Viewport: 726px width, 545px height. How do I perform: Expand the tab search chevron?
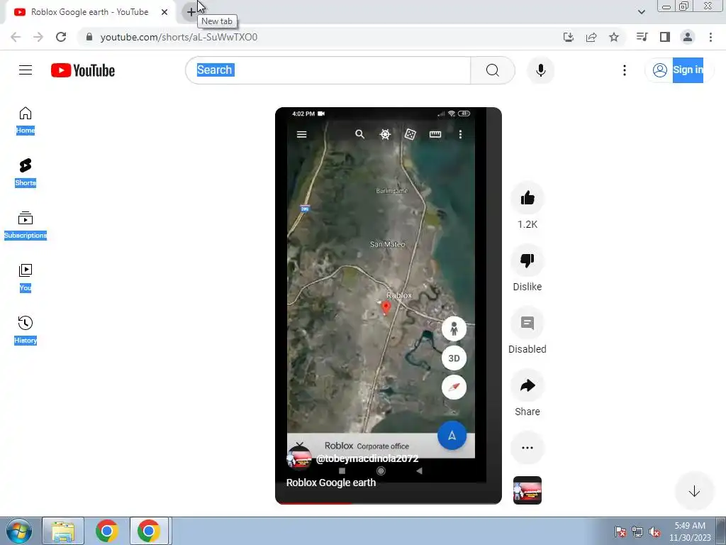[x=641, y=12]
